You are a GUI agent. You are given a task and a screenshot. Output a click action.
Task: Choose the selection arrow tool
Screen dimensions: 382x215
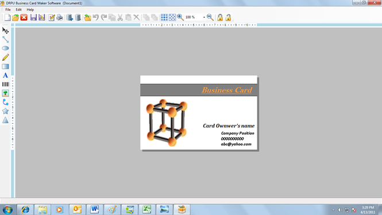[x=5, y=30]
